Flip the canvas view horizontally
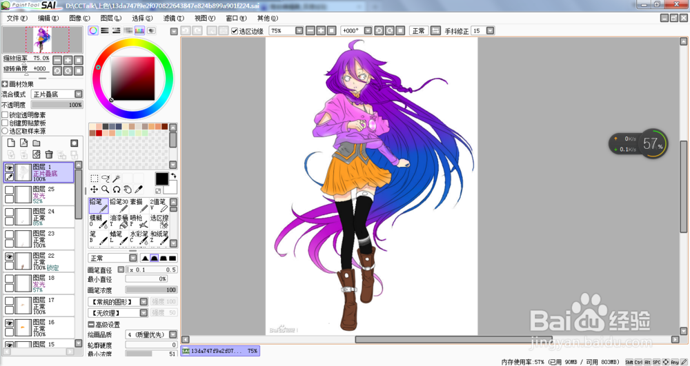 click(435, 30)
